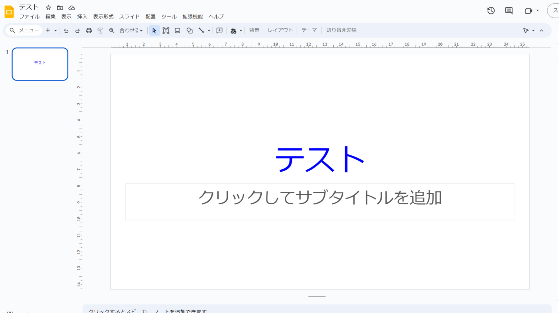The image size is (559, 313).
Task: Open version history clock icon
Action: 491,11
